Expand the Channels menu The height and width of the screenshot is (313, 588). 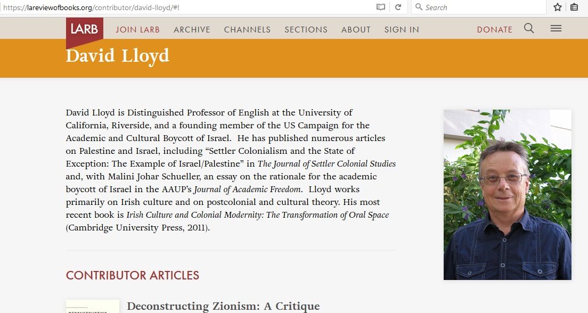point(247,30)
